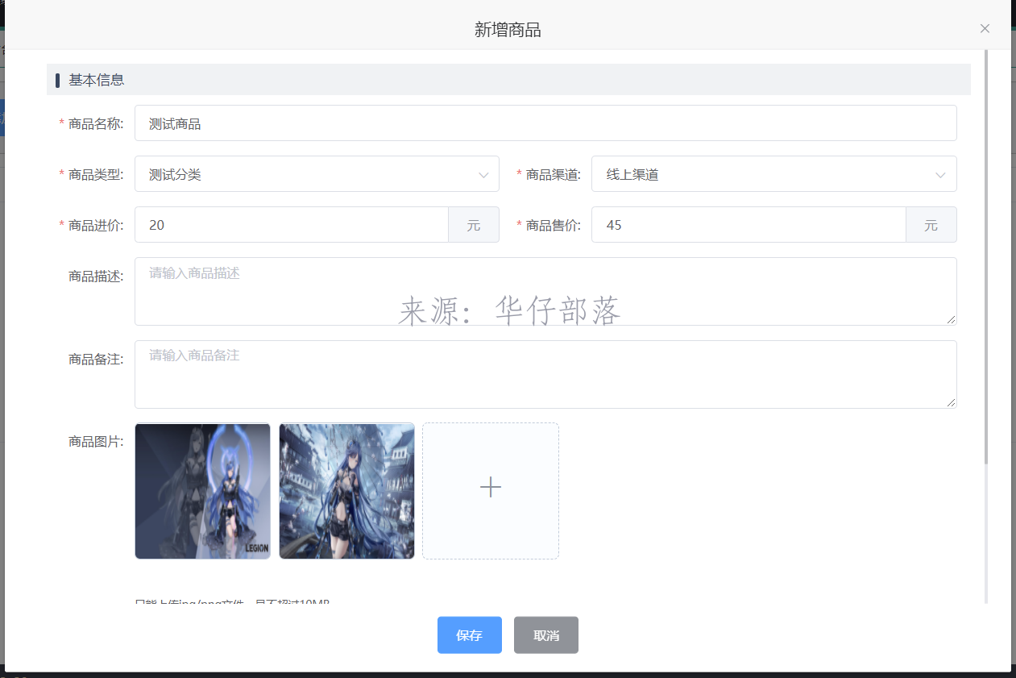
Task: Open the 商品类型 dropdown
Action: pos(317,174)
